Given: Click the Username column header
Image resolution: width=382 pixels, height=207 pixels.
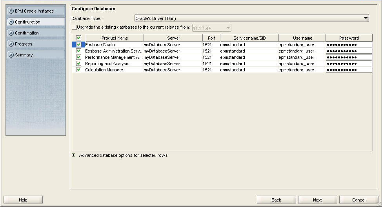Looking at the screenshot, I should coord(302,38).
